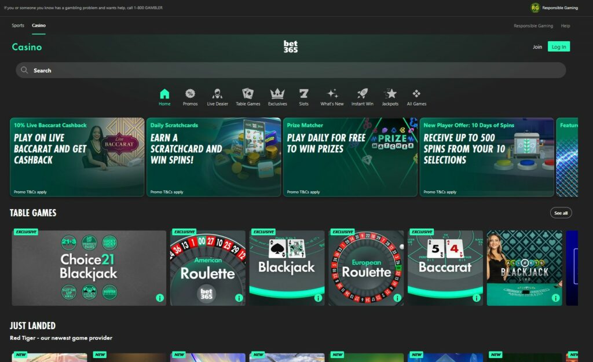Click the 1-800 GAMBLER help notice
The width and height of the screenshot is (593, 362).
pyautogui.click(x=83, y=8)
